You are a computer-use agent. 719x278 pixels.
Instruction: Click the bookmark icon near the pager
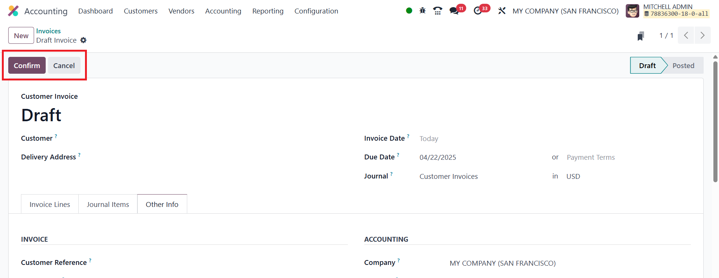tap(641, 36)
